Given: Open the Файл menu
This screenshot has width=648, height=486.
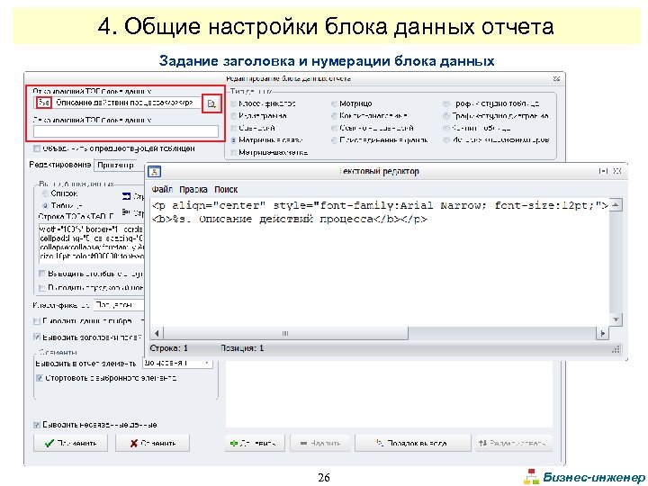Looking at the screenshot, I should point(162,189).
